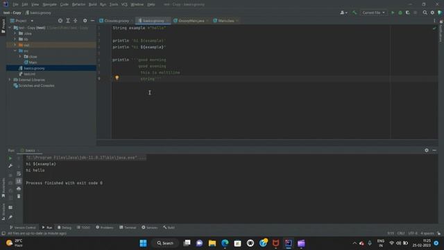The height and width of the screenshot is (250, 444).
Task: Hide the Project tool window with minus icon
Action: click(x=92, y=21)
